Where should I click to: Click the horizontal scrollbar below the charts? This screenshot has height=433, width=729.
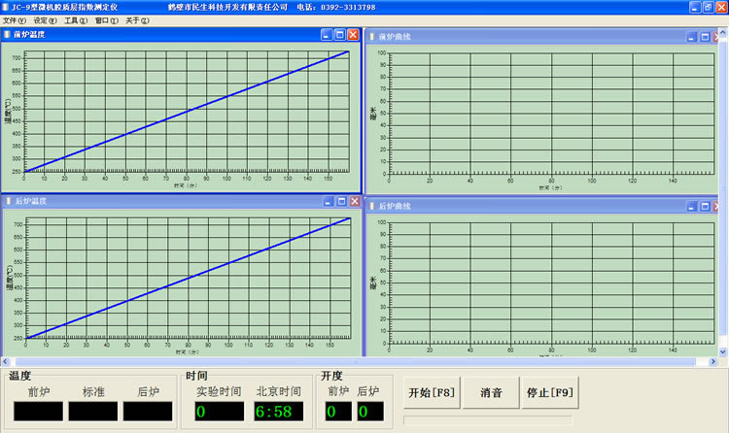point(360,362)
